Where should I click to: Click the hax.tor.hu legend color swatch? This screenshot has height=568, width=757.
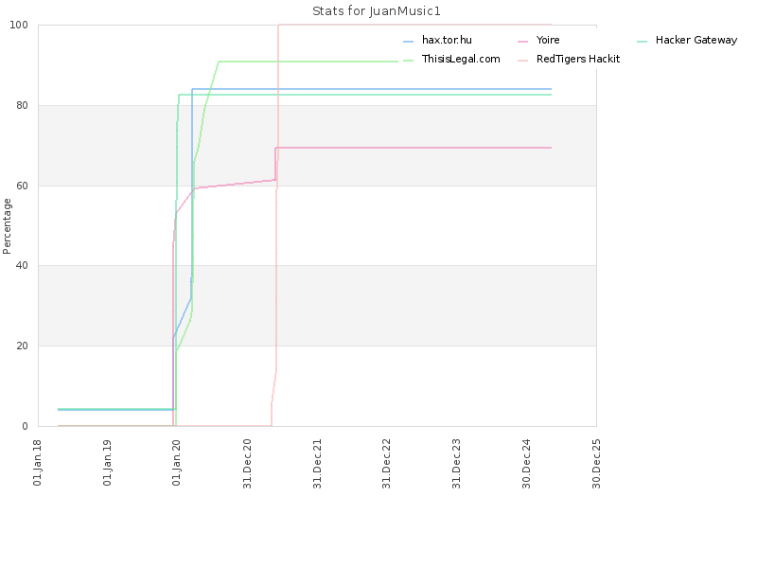click(409, 42)
